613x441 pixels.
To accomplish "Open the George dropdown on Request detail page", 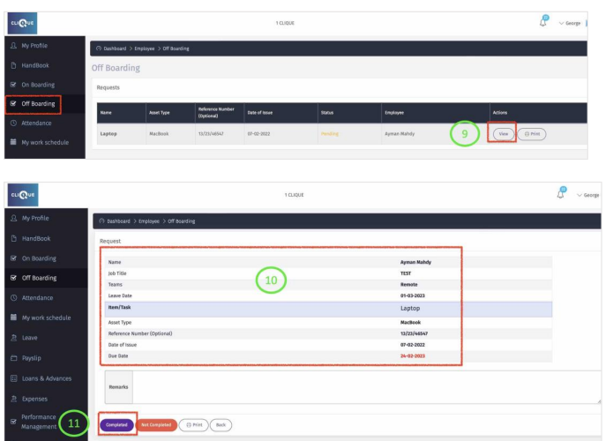I will (587, 195).
